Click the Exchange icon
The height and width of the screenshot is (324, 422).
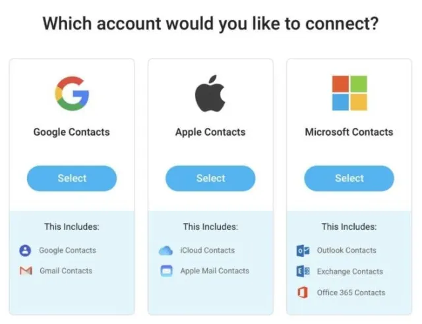(x=303, y=271)
